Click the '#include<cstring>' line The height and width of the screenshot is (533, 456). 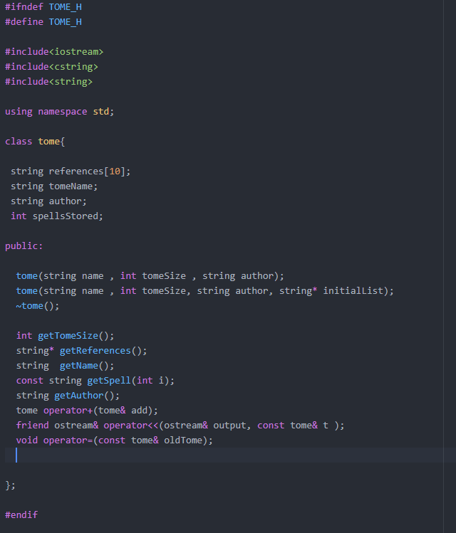51,67
